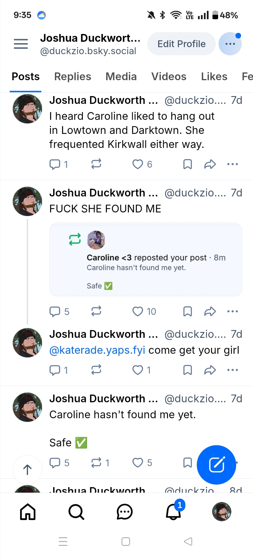253x557 pixels.
Task: Switch to the Replies tab
Action: (73, 77)
